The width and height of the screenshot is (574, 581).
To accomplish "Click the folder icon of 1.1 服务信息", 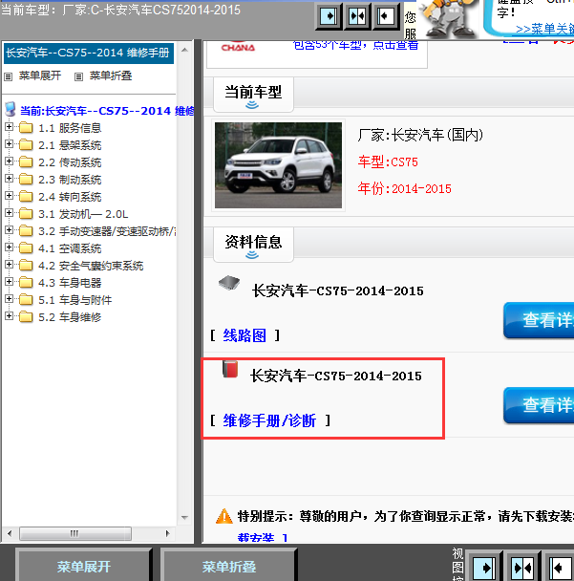I will (x=26, y=128).
